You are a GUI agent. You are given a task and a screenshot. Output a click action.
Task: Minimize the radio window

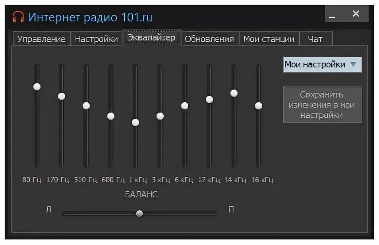point(332,17)
